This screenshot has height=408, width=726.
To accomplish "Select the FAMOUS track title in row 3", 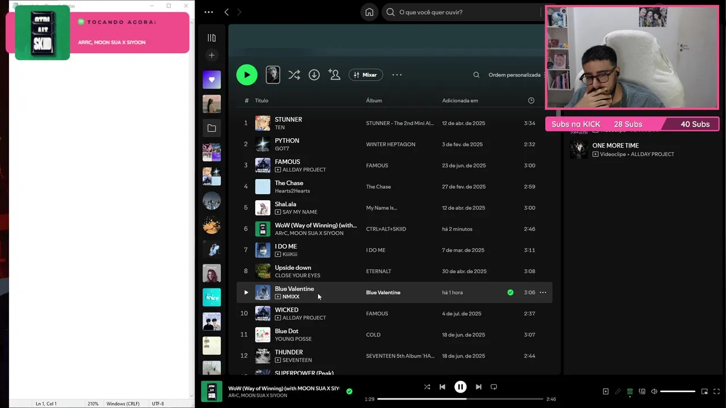I will tap(288, 161).
